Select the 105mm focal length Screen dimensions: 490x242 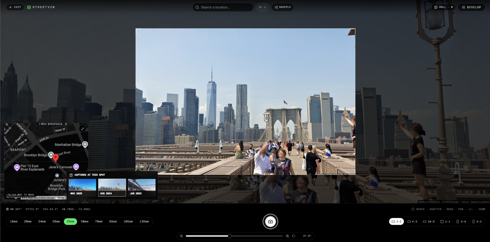pyautogui.click(x=128, y=222)
